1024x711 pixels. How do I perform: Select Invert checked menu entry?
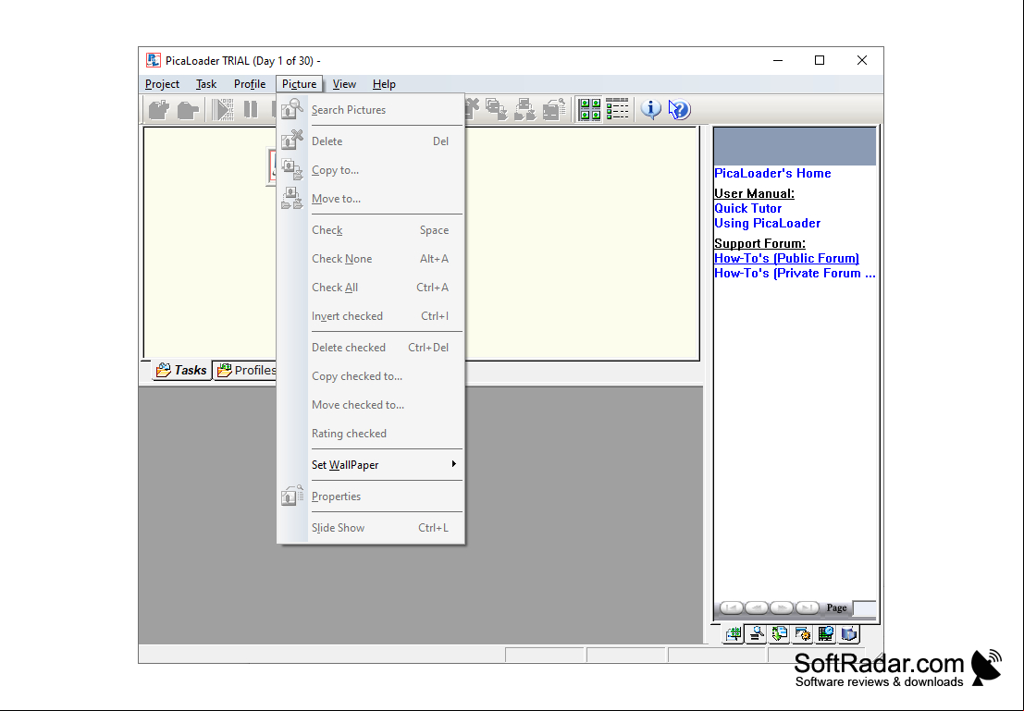coord(371,316)
